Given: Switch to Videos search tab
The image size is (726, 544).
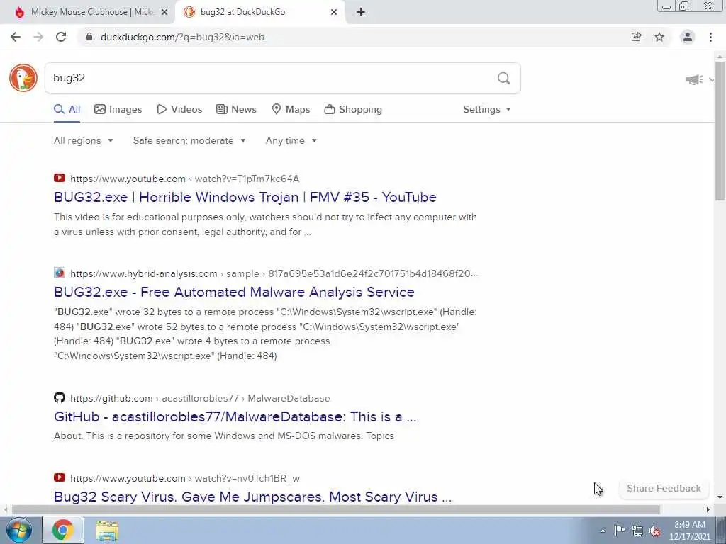Looking at the screenshot, I should pos(179,110).
